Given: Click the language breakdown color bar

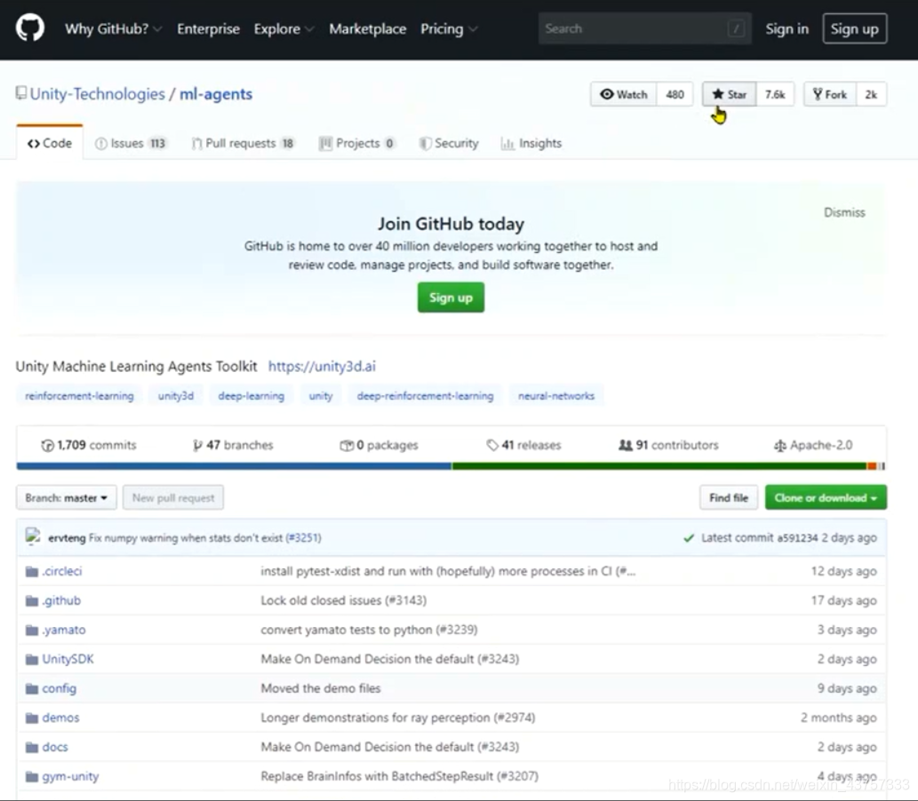Looking at the screenshot, I should [x=451, y=466].
